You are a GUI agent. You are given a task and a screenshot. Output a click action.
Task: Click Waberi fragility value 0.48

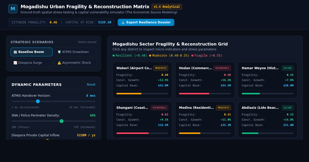pos(165,75)
